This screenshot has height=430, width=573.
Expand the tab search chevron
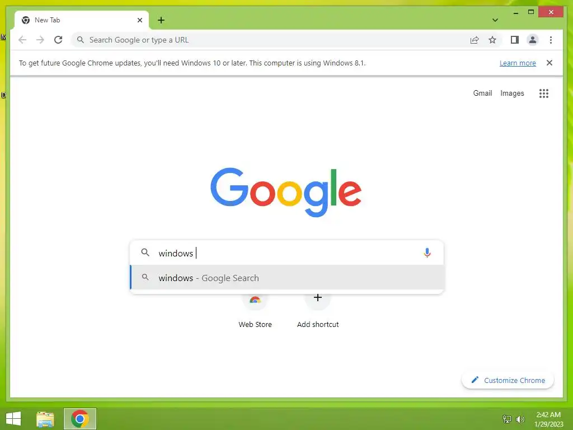495,20
